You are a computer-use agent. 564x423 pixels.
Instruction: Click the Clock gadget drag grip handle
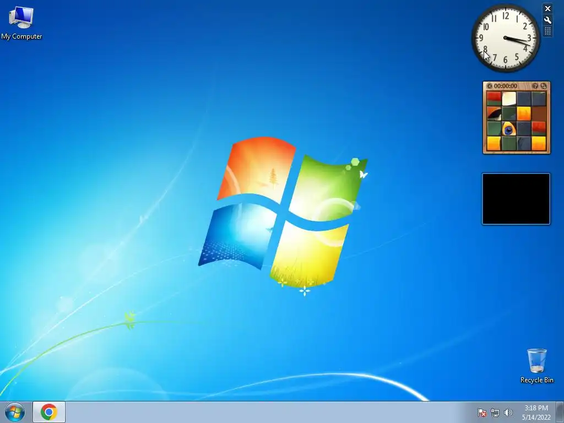tap(547, 31)
